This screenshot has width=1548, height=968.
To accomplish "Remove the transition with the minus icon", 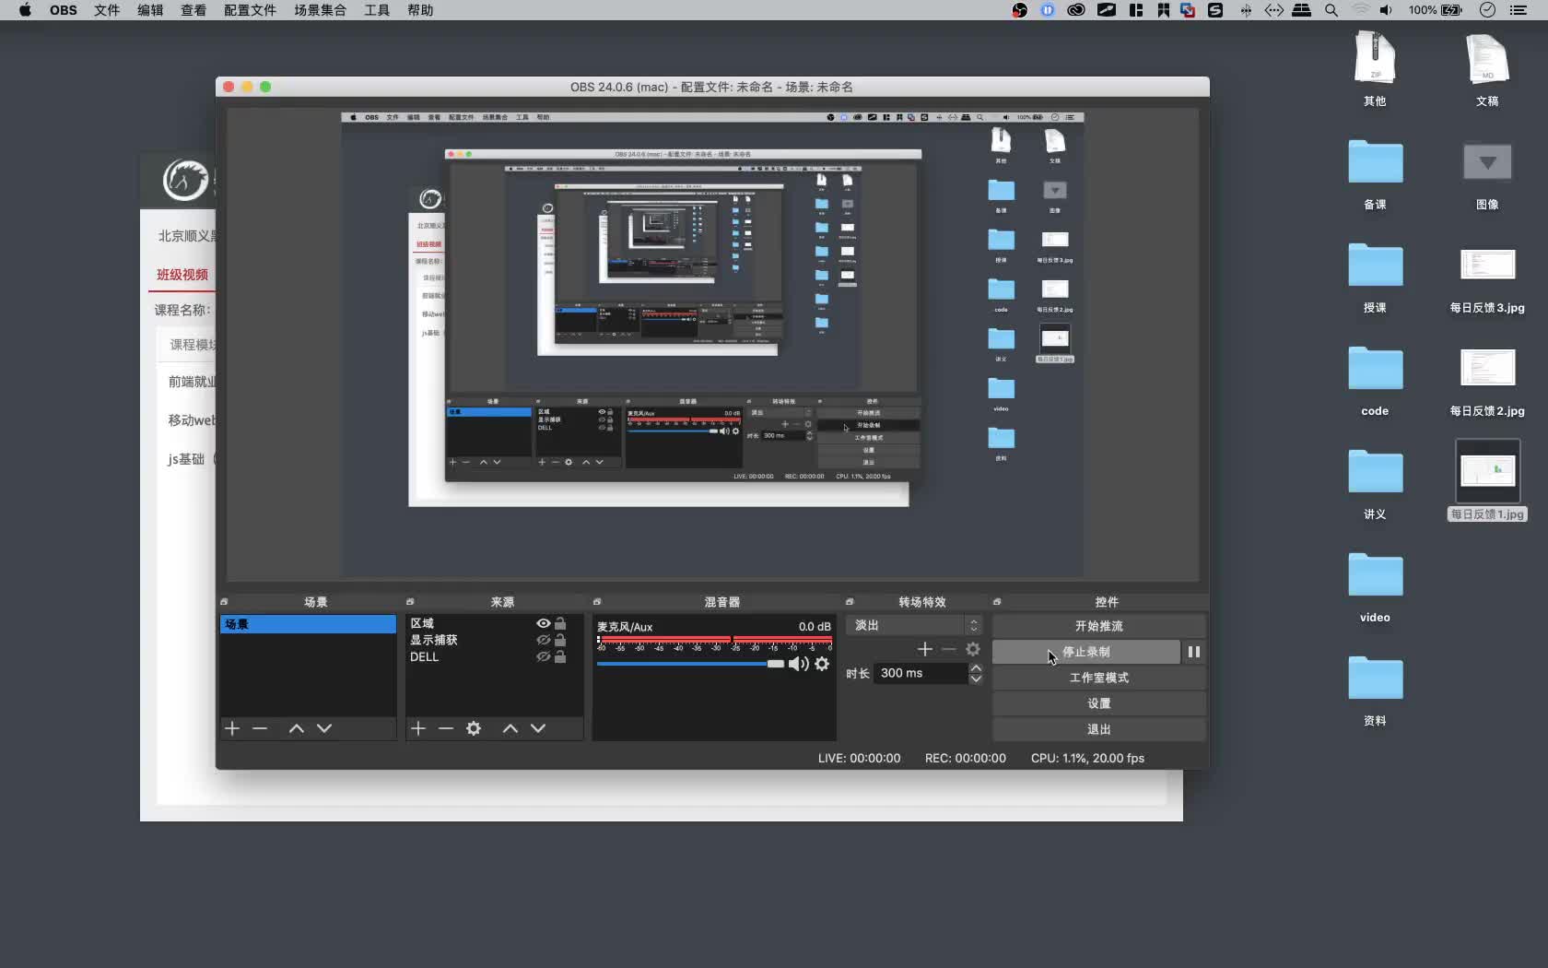I will tap(949, 649).
